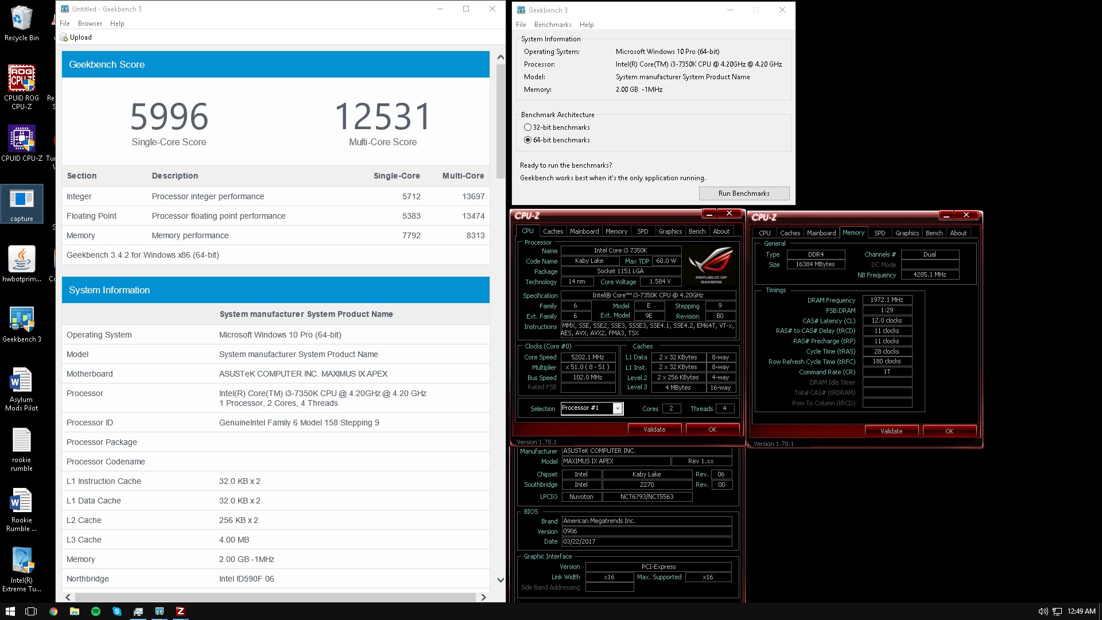
Task: Click the Core Speed value 5202.1 MHz
Action: coord(587,357)
